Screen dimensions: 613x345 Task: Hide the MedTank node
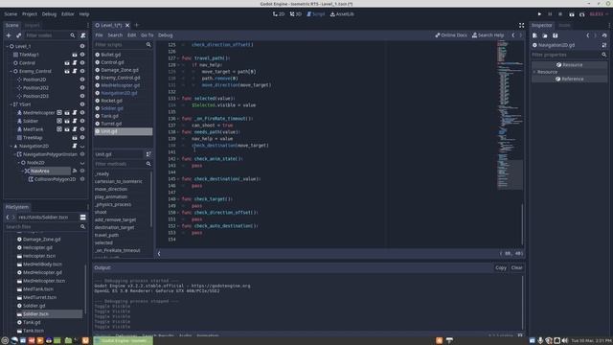pos(82,129)
